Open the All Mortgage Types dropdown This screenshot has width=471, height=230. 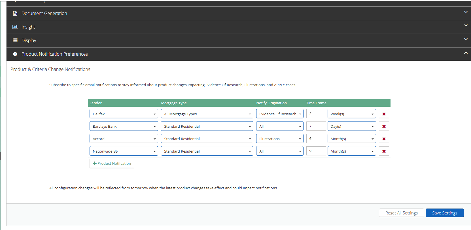207,114
